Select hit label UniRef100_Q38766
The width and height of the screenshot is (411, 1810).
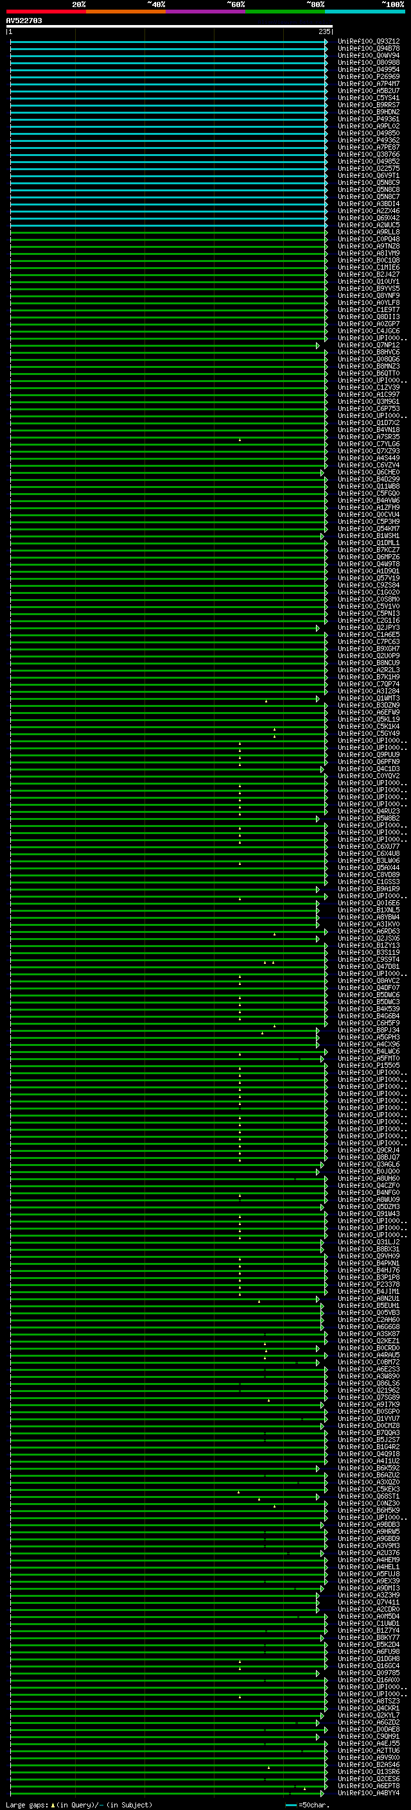pos(368,155)
